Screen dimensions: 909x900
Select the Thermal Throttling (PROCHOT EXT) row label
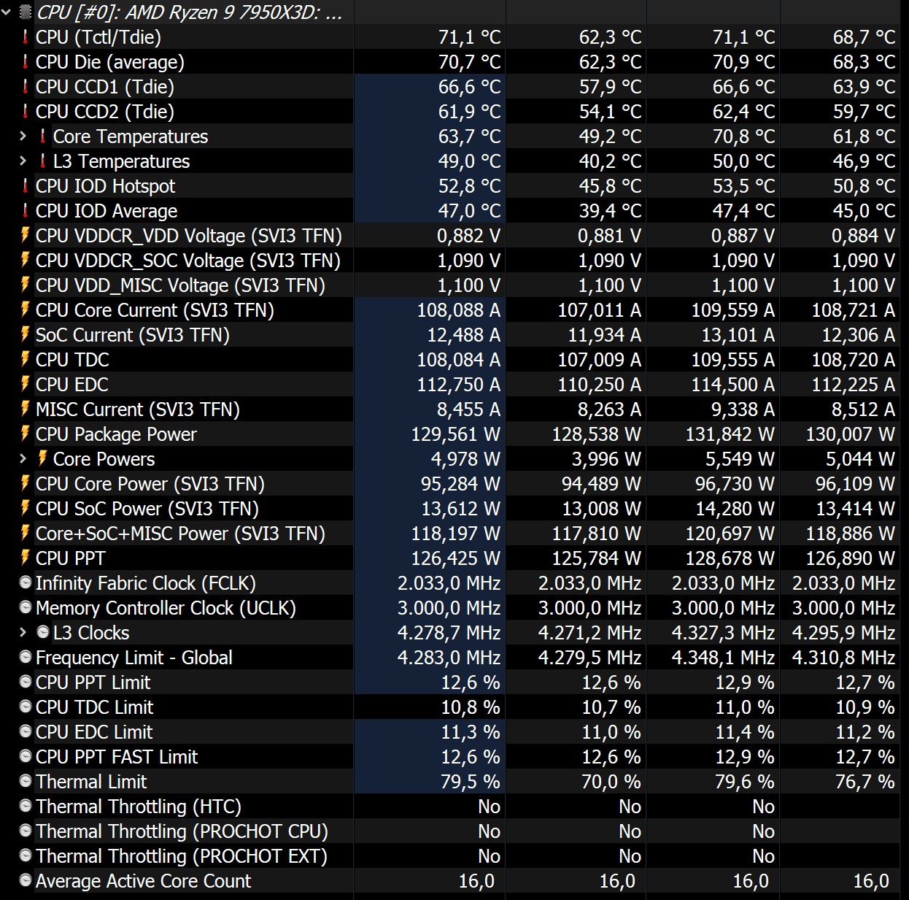coord(182,856)
